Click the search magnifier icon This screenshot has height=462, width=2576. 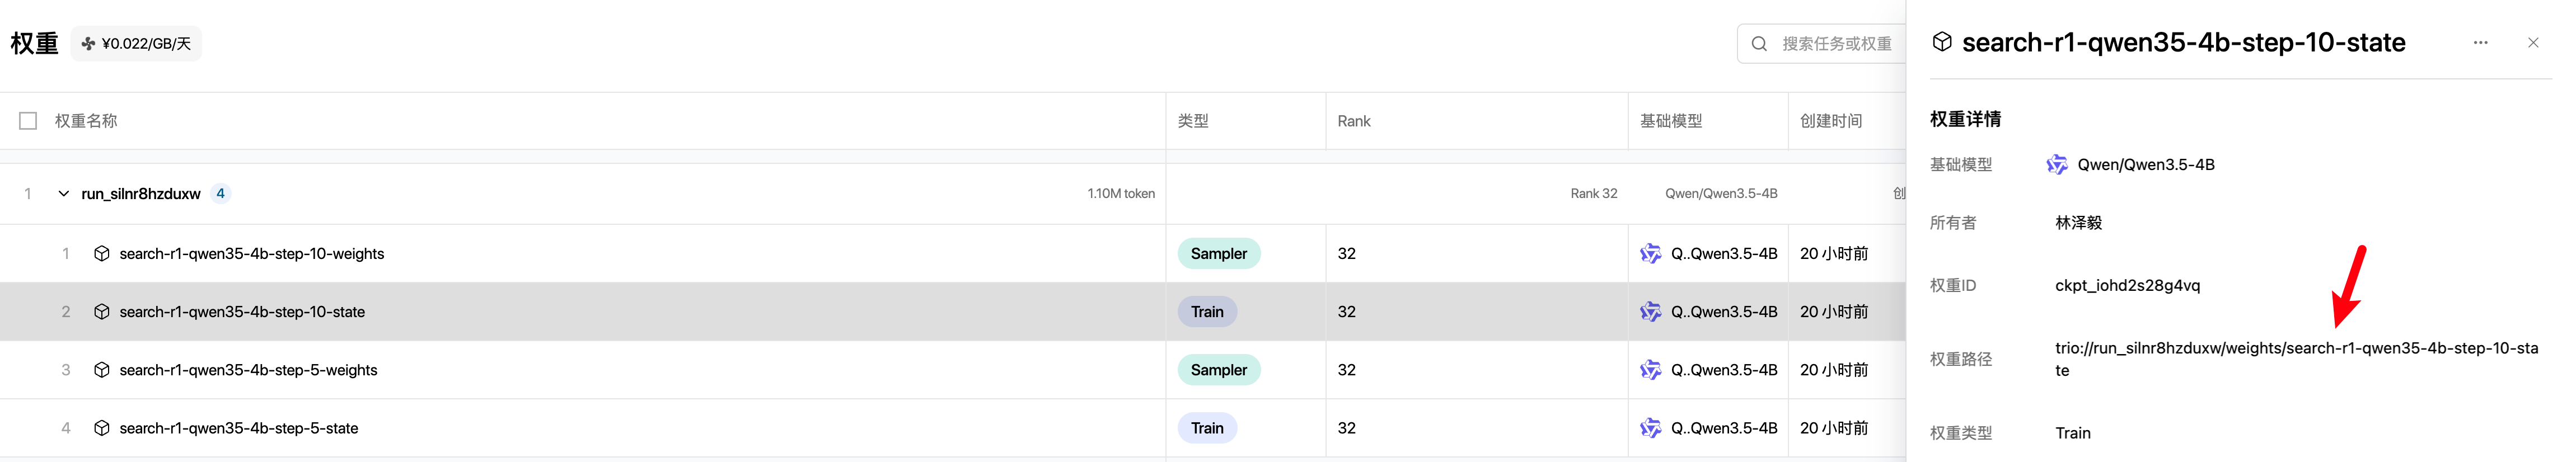click(x=1759, y=44)
